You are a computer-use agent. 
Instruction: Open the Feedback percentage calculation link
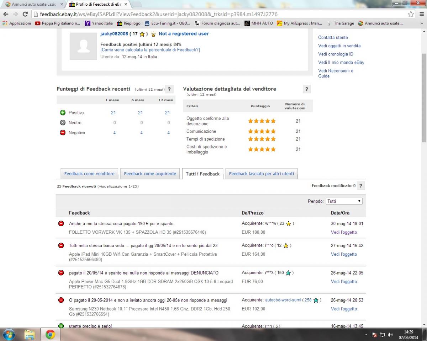tap(150, 50)
